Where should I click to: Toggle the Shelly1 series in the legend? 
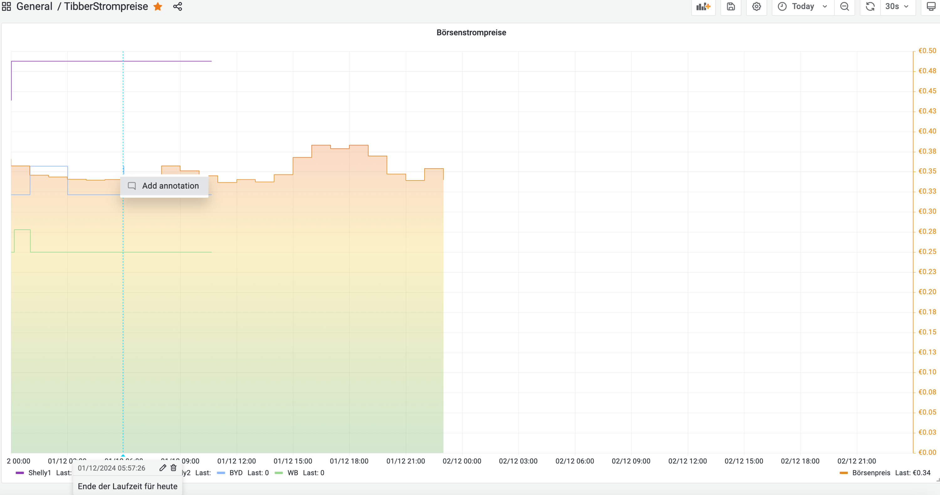point(39,473)
